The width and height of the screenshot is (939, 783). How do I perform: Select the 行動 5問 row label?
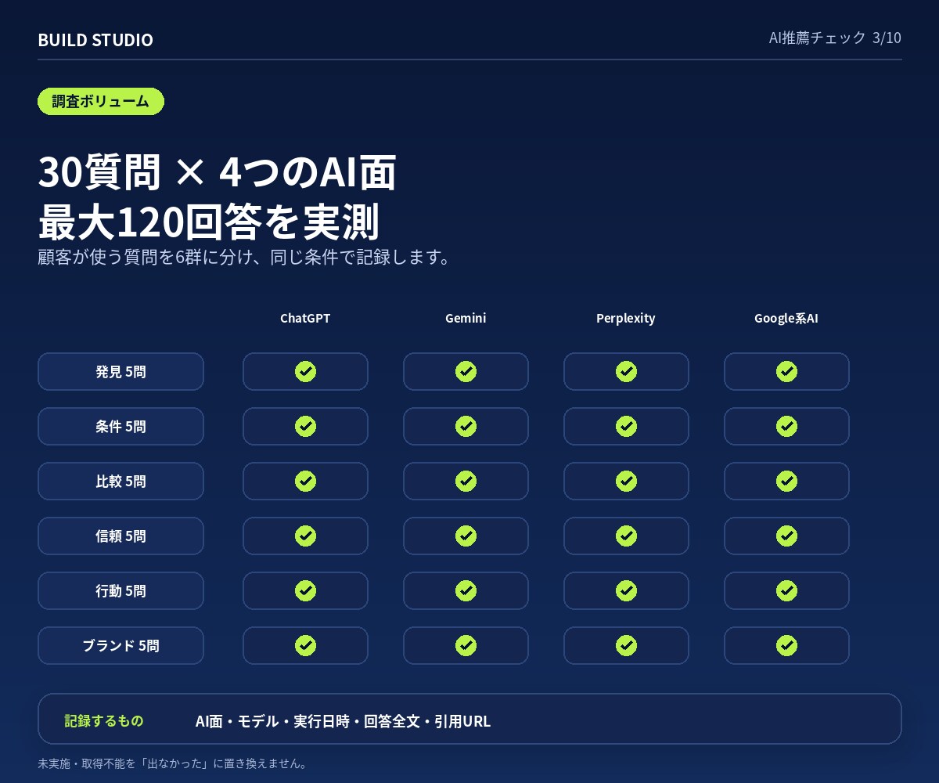121,590
